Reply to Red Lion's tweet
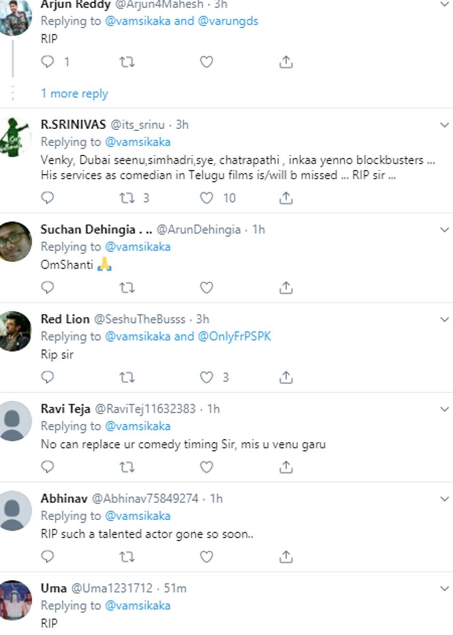The height and width of the screenshot is (635, 453). [x=48, y=378]
